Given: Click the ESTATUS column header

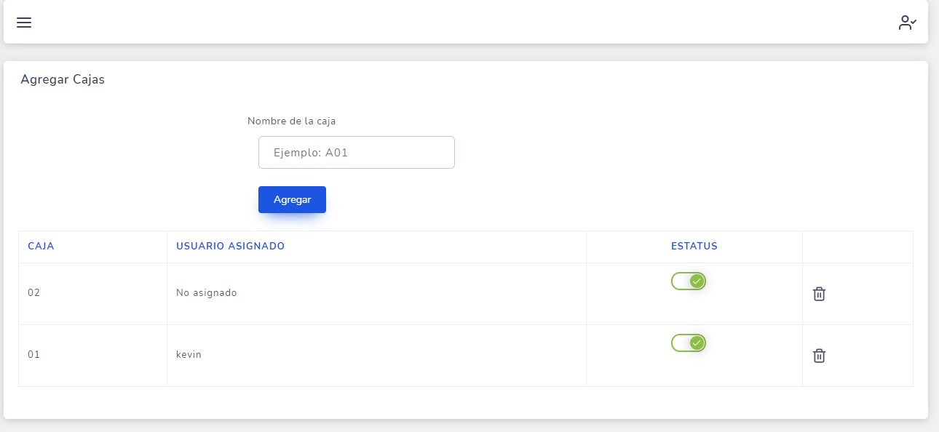Looking at the screenshot, I should click(x=694, y=247).
